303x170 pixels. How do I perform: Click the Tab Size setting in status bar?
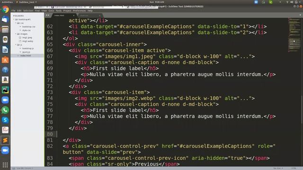(x=278, y=168)
